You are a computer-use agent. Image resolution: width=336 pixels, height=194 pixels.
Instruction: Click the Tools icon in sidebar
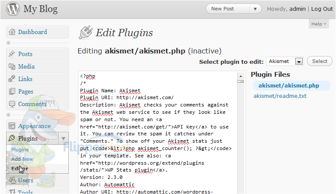click(12, 192)
